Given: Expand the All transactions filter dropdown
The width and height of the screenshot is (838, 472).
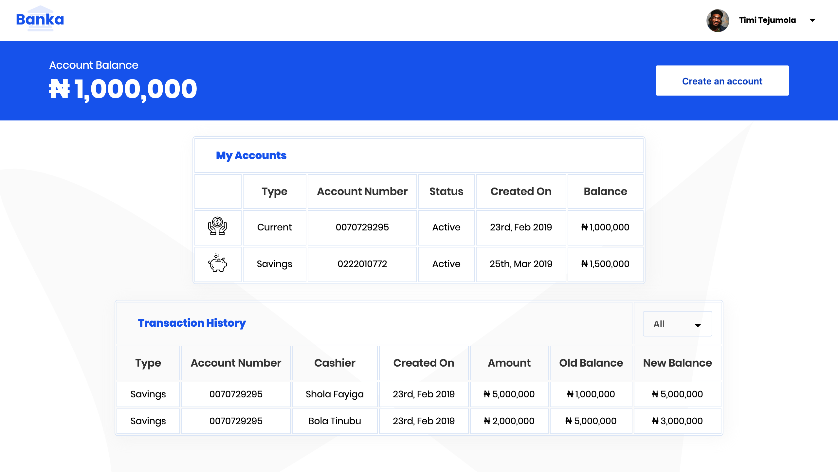Looking at the screenshot, I should pos(677,324).
